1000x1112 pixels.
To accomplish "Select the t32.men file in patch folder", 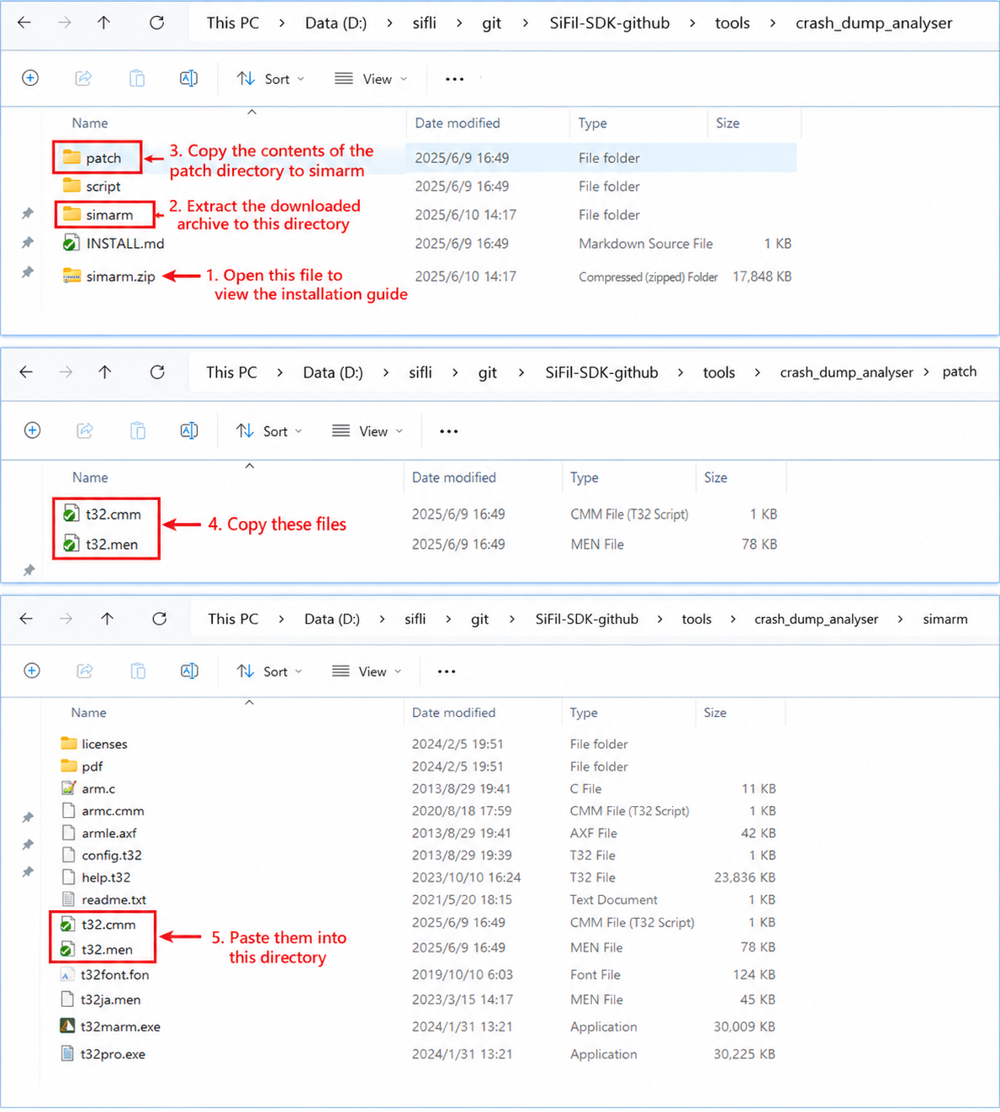I will coord(101,544).
